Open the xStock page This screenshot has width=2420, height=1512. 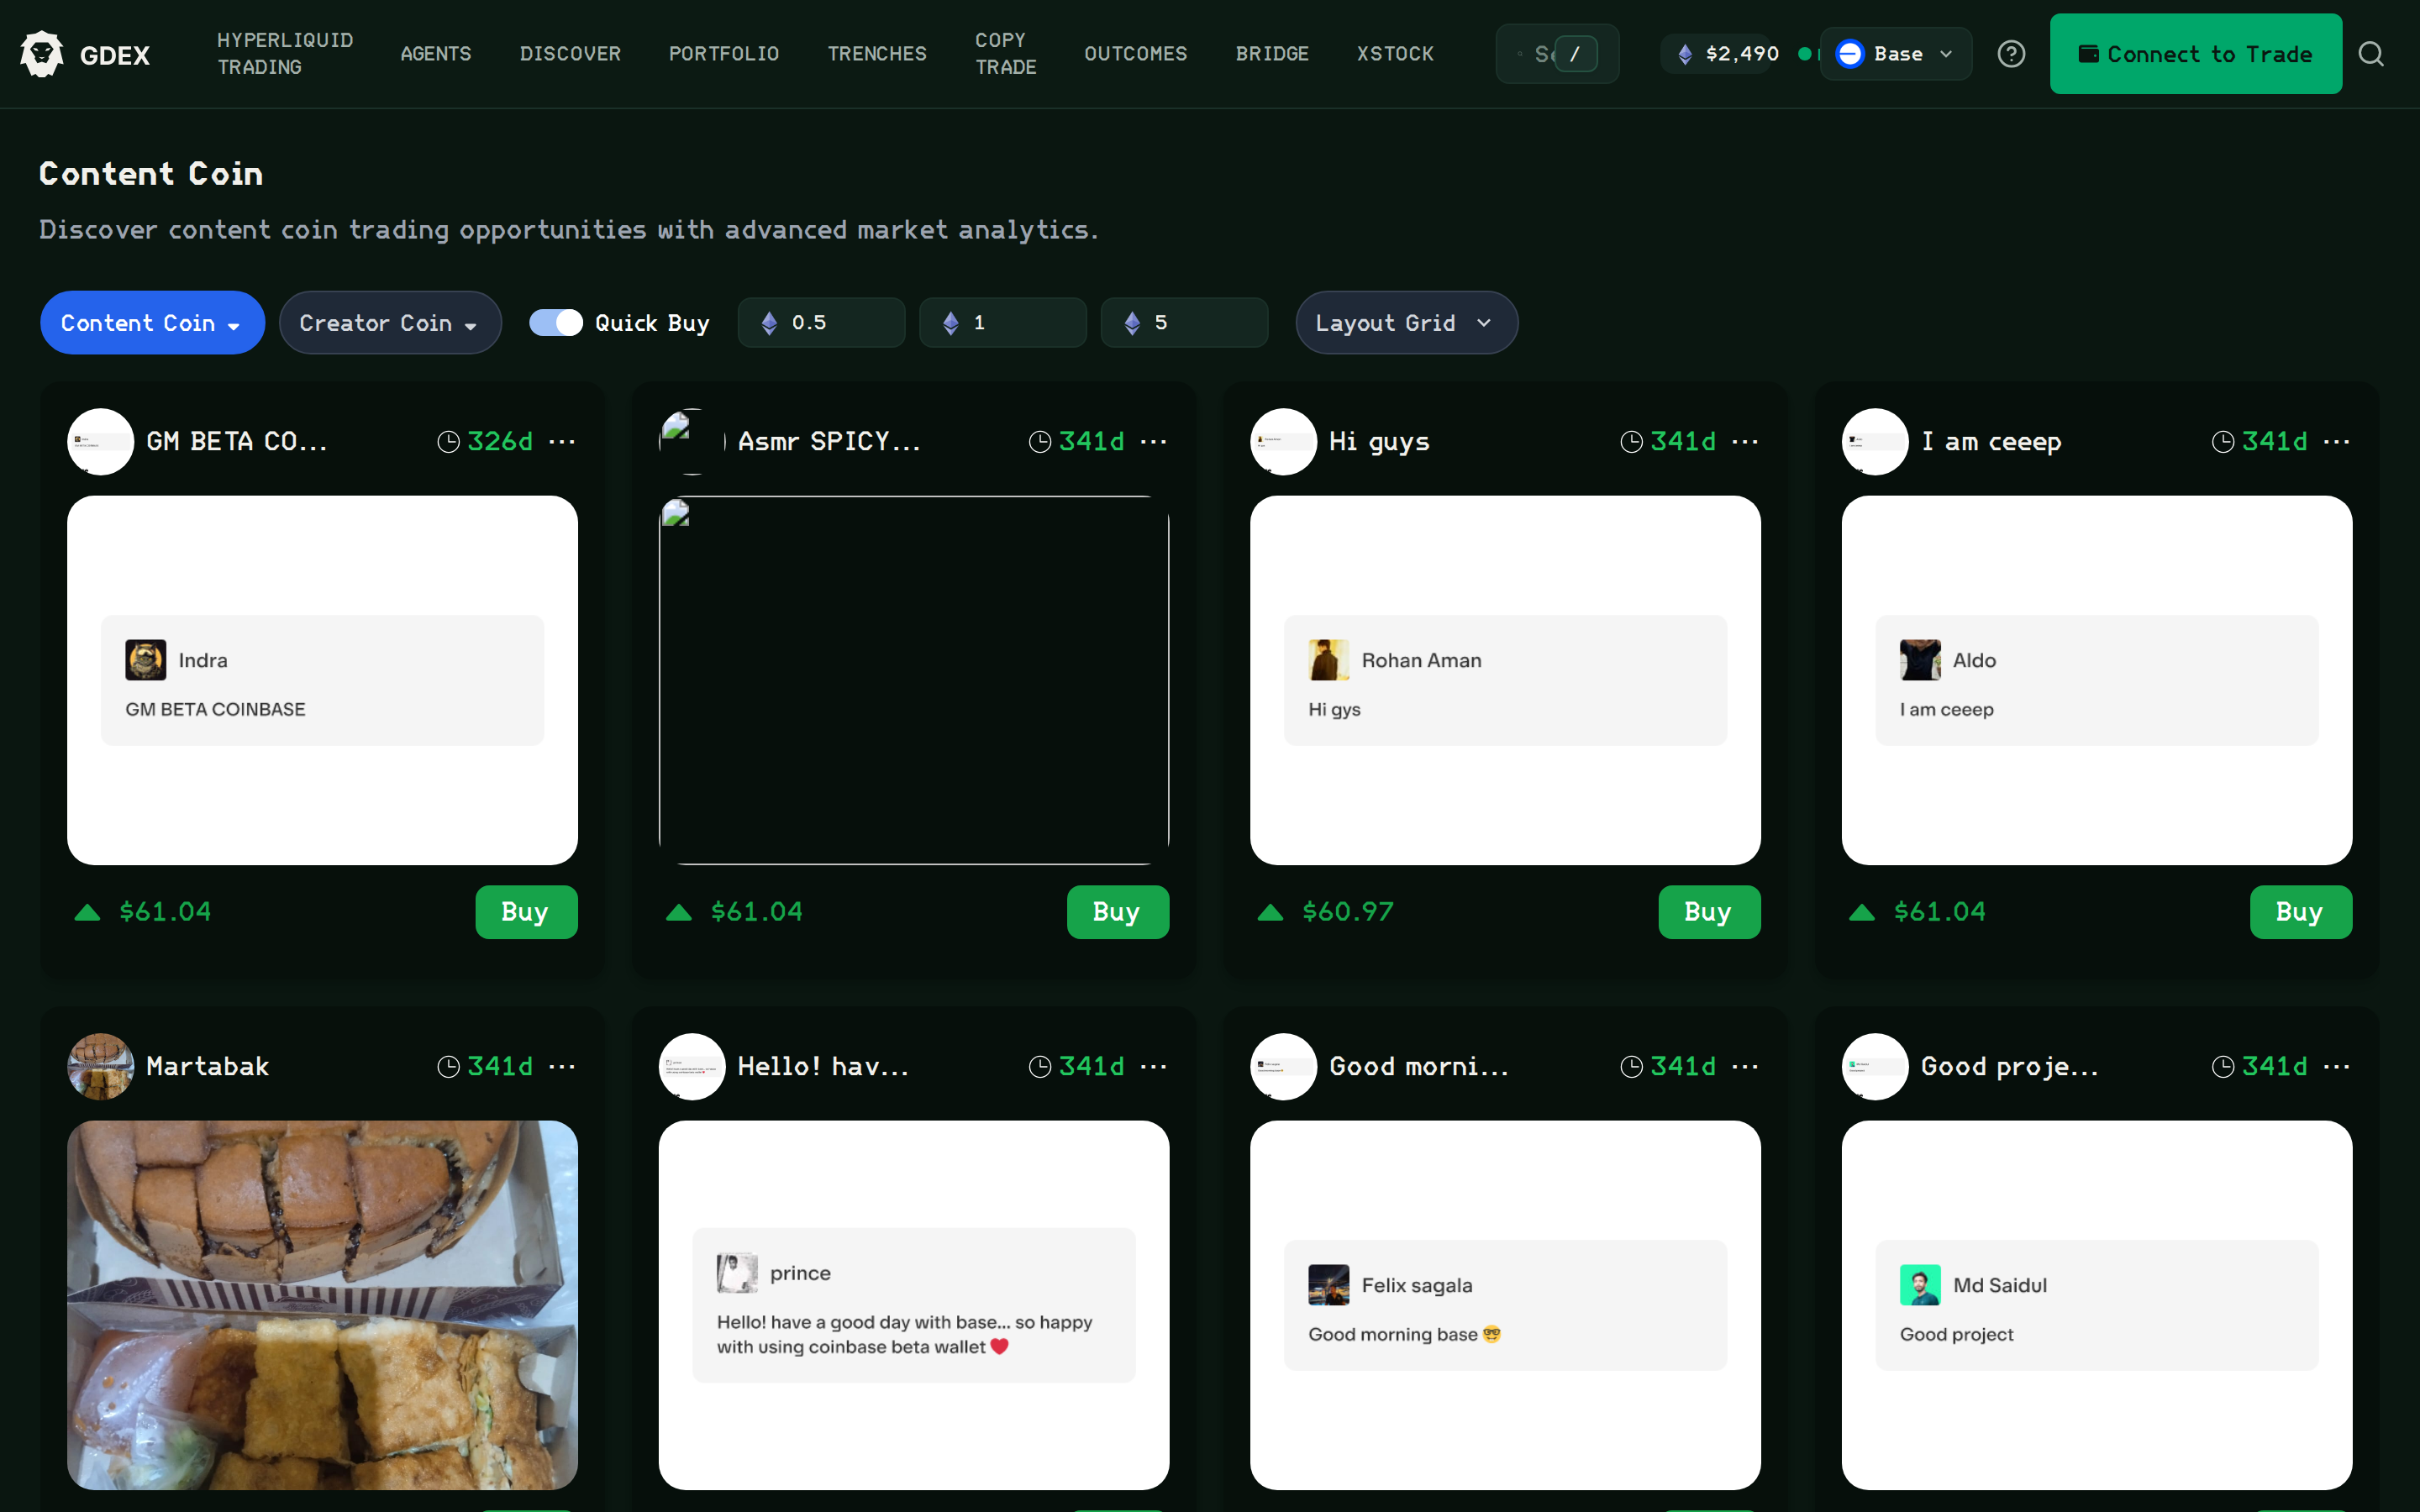[x=1395, y=54]
